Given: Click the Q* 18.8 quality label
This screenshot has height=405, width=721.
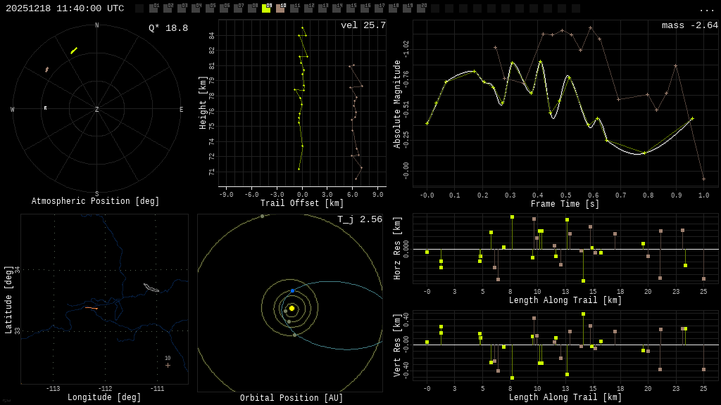Looking at the screenshot, I should (x=168, y=28).
